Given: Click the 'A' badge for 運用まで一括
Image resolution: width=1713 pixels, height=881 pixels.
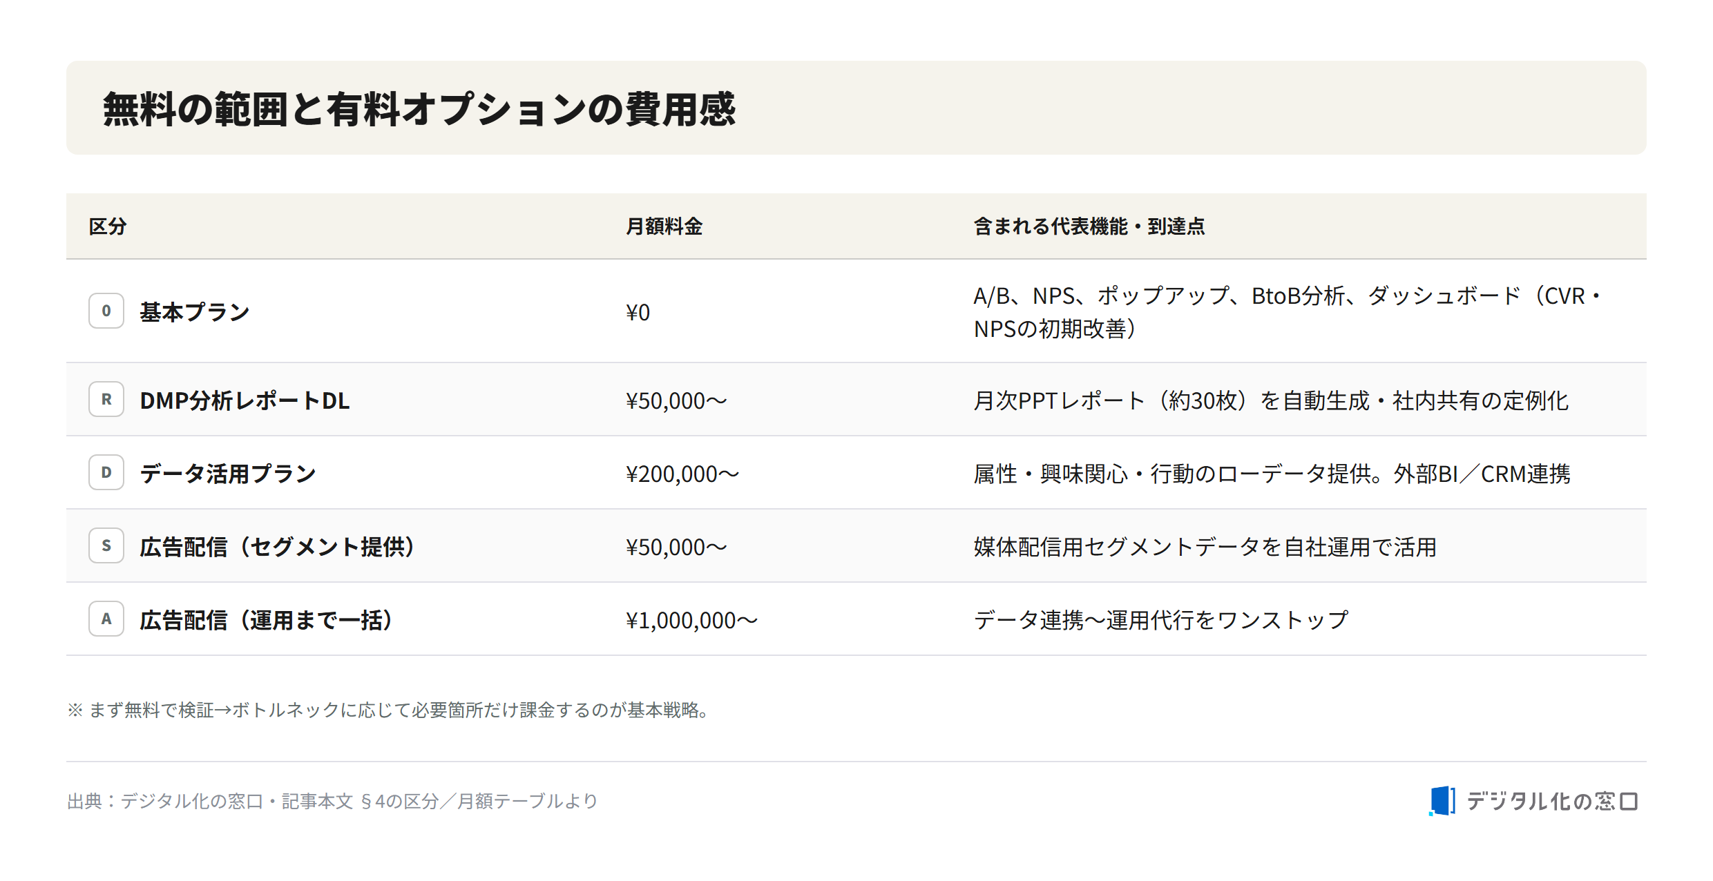Looking at the screenshot, I should [x=106, y=619].
